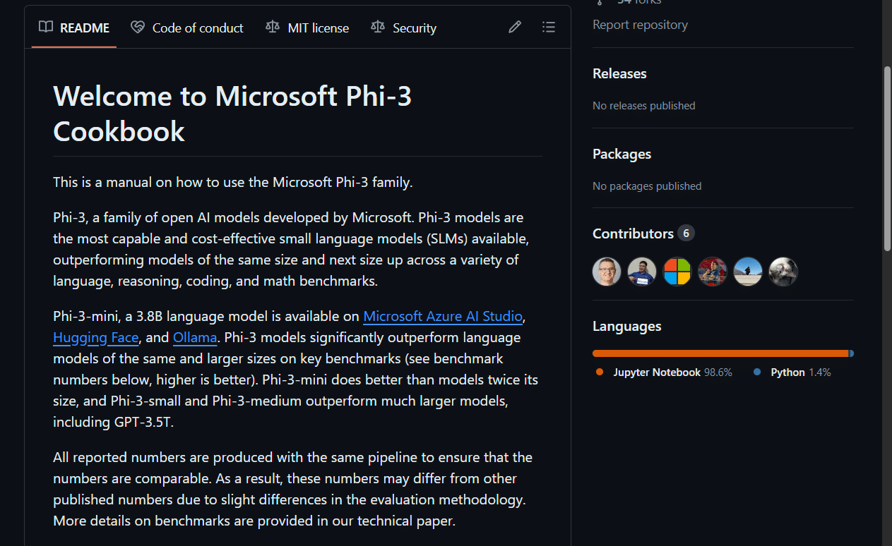Open the Packages section heading
This screenshot has width=892, height=546.
point(622,154)
